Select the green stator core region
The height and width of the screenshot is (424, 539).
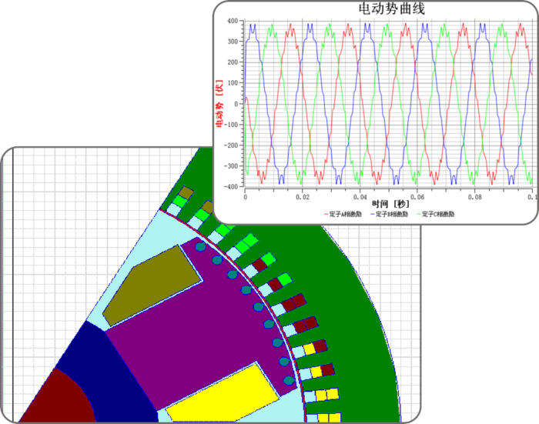click(x=357, y=323)
